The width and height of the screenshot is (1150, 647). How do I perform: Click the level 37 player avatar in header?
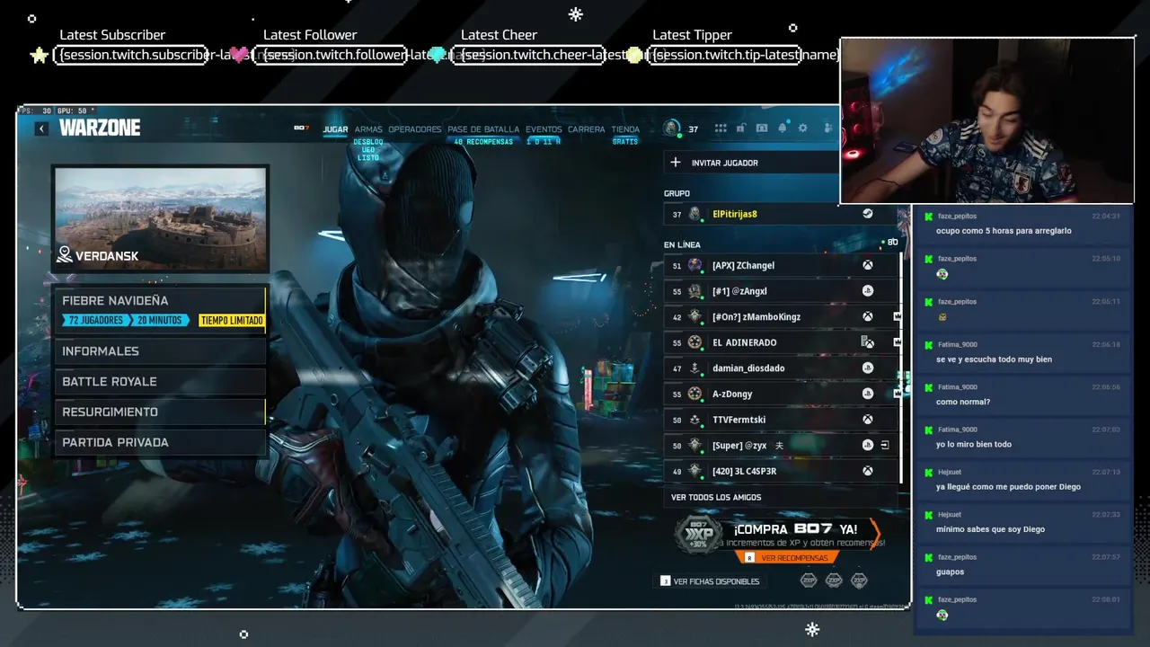click(x=672, y=129)
